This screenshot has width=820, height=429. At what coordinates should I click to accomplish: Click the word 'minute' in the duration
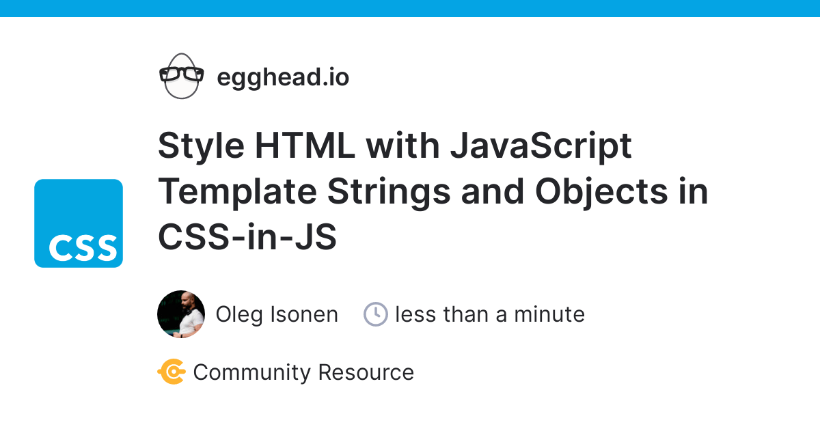point(549,314)
